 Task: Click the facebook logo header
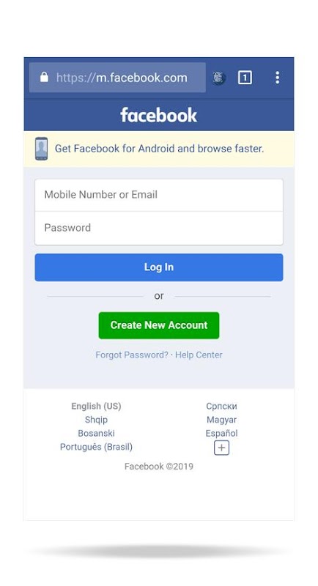[x=159, y=115]
